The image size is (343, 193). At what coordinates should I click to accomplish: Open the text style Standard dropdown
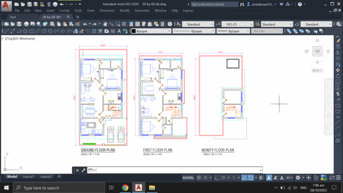coord(198,24)
